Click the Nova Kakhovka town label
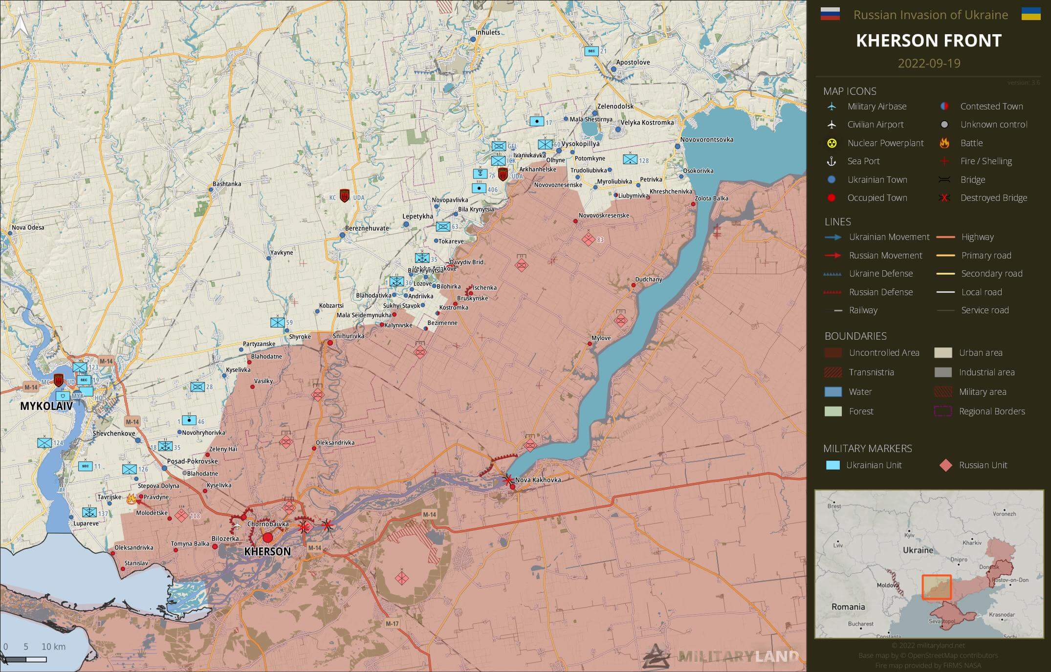1051x672 pixels. [538, 480]
